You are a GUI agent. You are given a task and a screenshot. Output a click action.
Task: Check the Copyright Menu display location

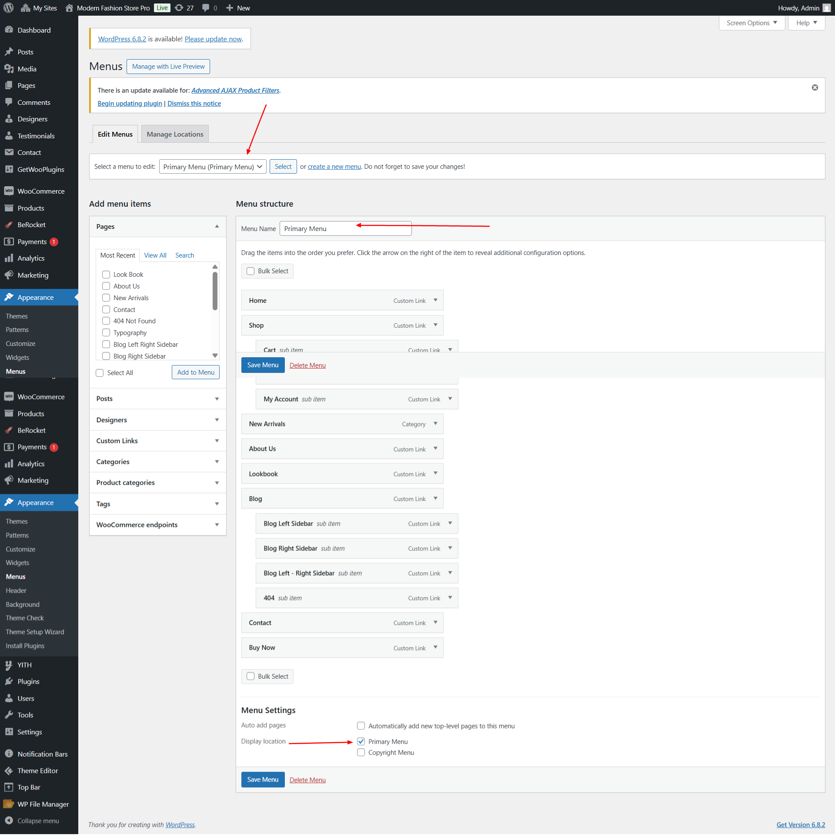(x=361, y=752)
